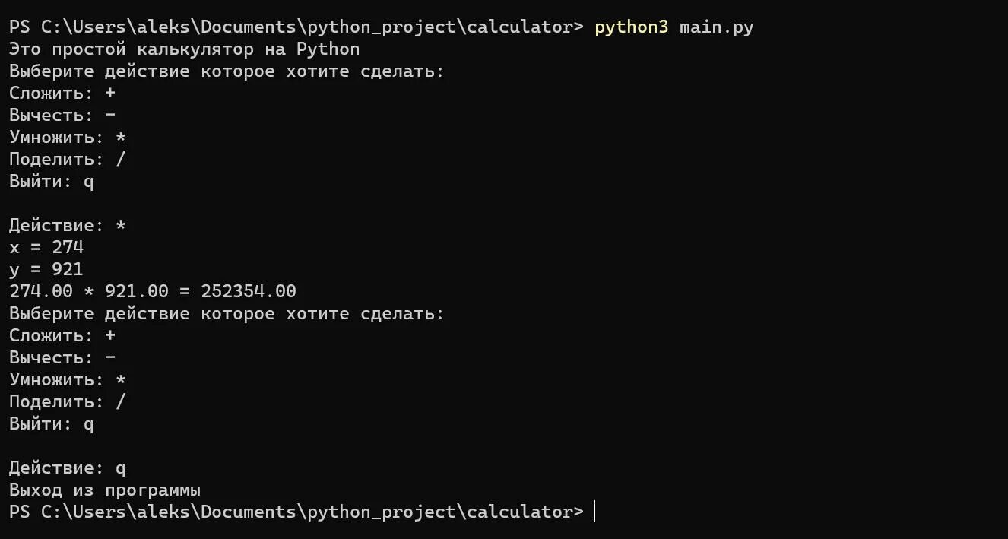The image size is (1008, 539).
Task: Click the text 'Выход из программы'
Action: [x=105, y=490]
